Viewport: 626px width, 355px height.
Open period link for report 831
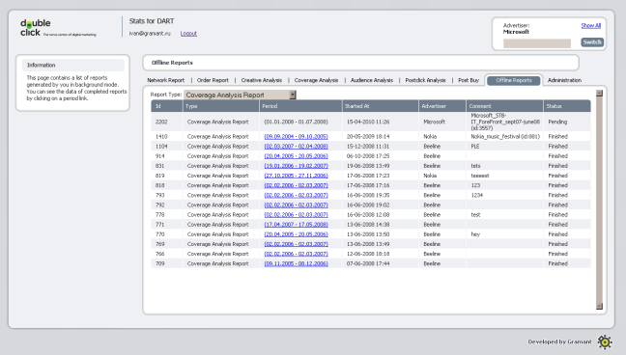click(296, 166)
